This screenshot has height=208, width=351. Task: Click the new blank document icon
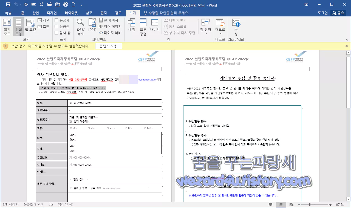pos(73,4)
